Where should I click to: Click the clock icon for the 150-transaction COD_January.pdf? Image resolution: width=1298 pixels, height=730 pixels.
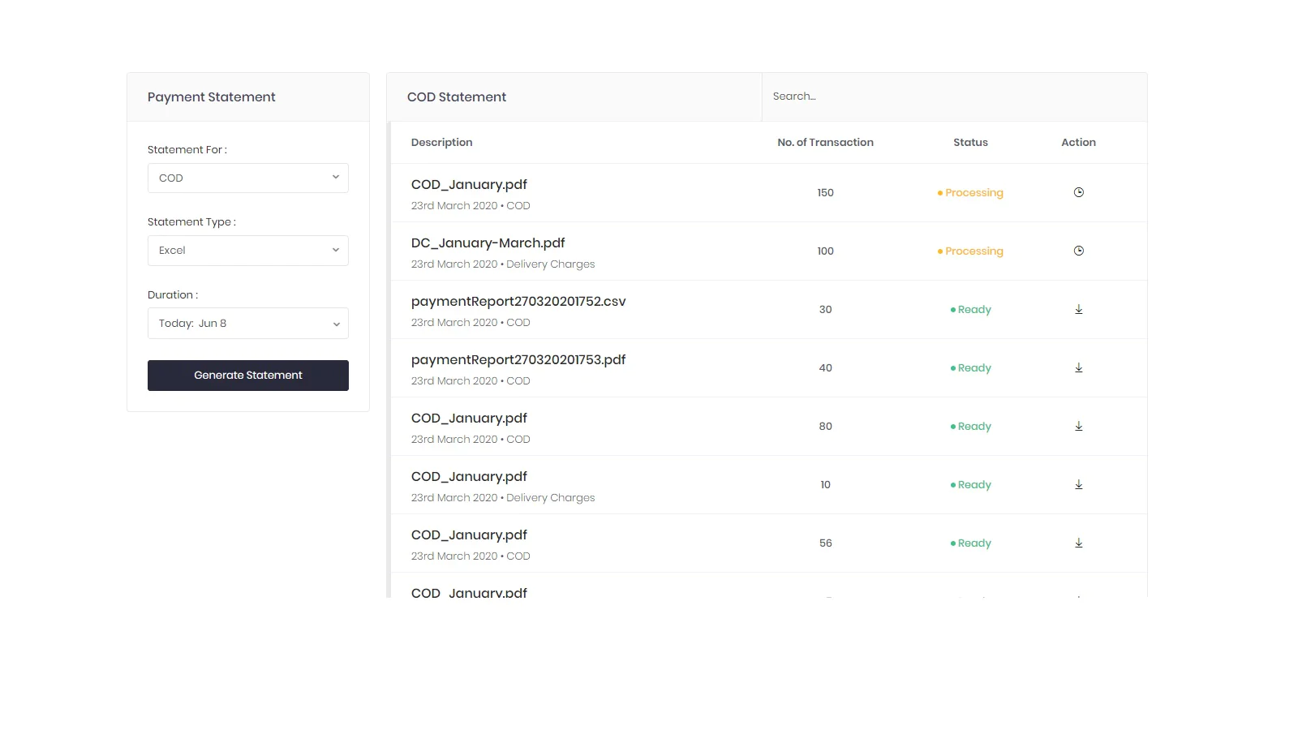click(x=1078, y=192)
